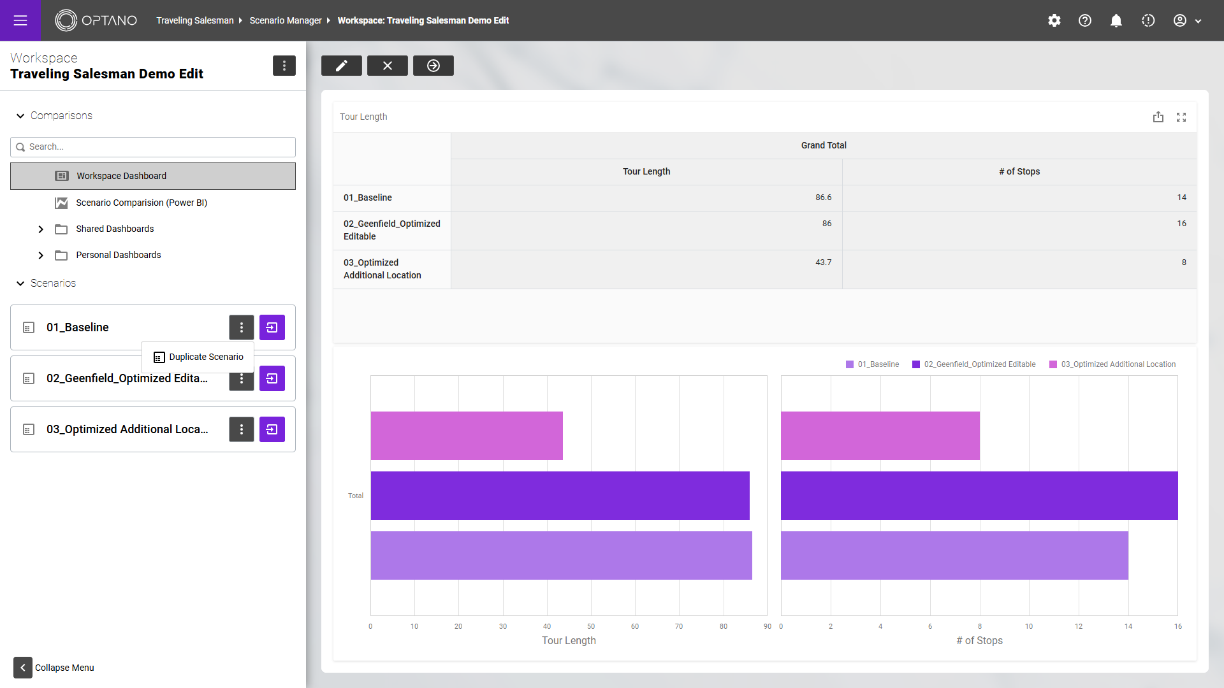
Task: Open the settings gear icon
Action: tap(1054, 20)
